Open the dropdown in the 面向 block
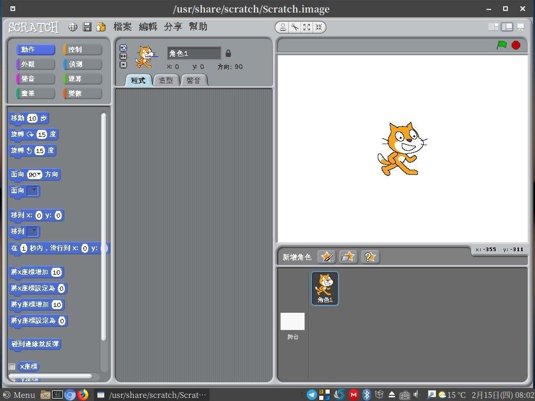The width and height of the screenshot is (535, 401). 33,191
